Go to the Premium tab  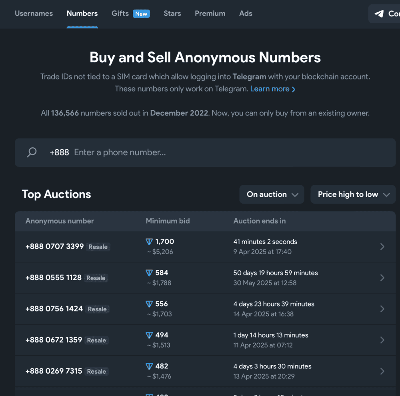pos(210,14)
